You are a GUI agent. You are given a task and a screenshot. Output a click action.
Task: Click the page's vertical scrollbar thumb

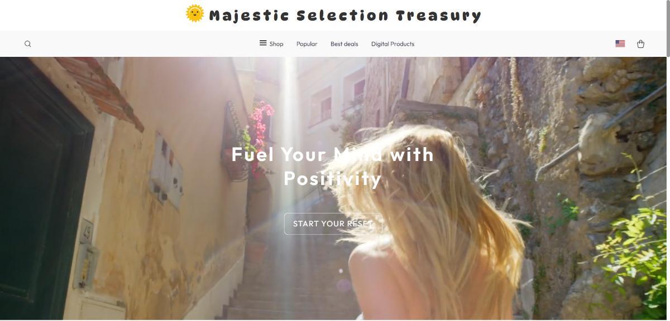668,28
